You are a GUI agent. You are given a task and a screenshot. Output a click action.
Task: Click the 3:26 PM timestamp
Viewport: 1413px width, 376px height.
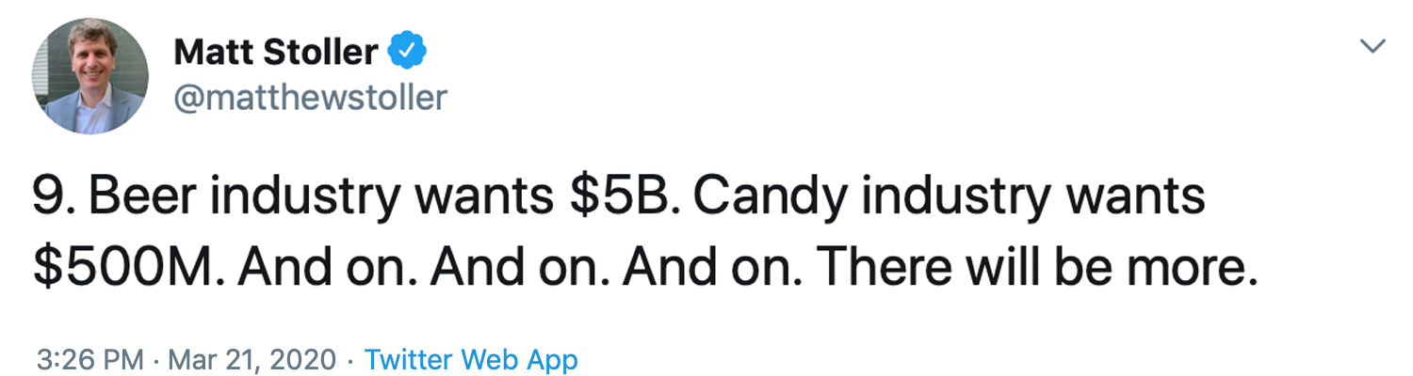(x=90, y=359)
